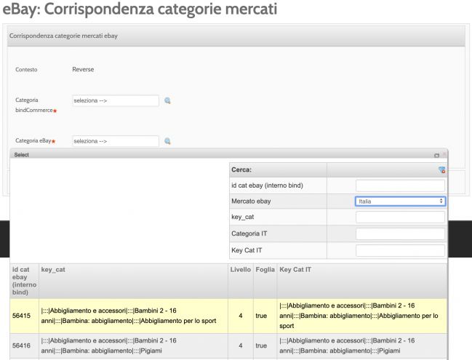Click the Categoria bindCommerce seleziona field
The image size is (472, 360).
[x=116, y=100]
